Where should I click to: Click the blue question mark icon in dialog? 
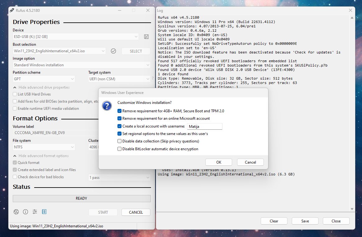(x=107, y=106)
